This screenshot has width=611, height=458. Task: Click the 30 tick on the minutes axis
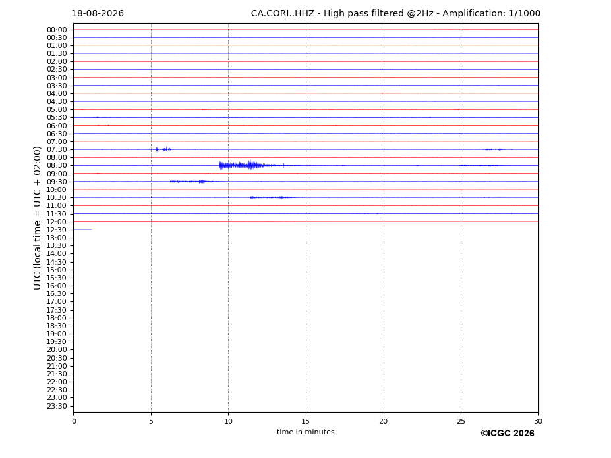click(538, 421)
